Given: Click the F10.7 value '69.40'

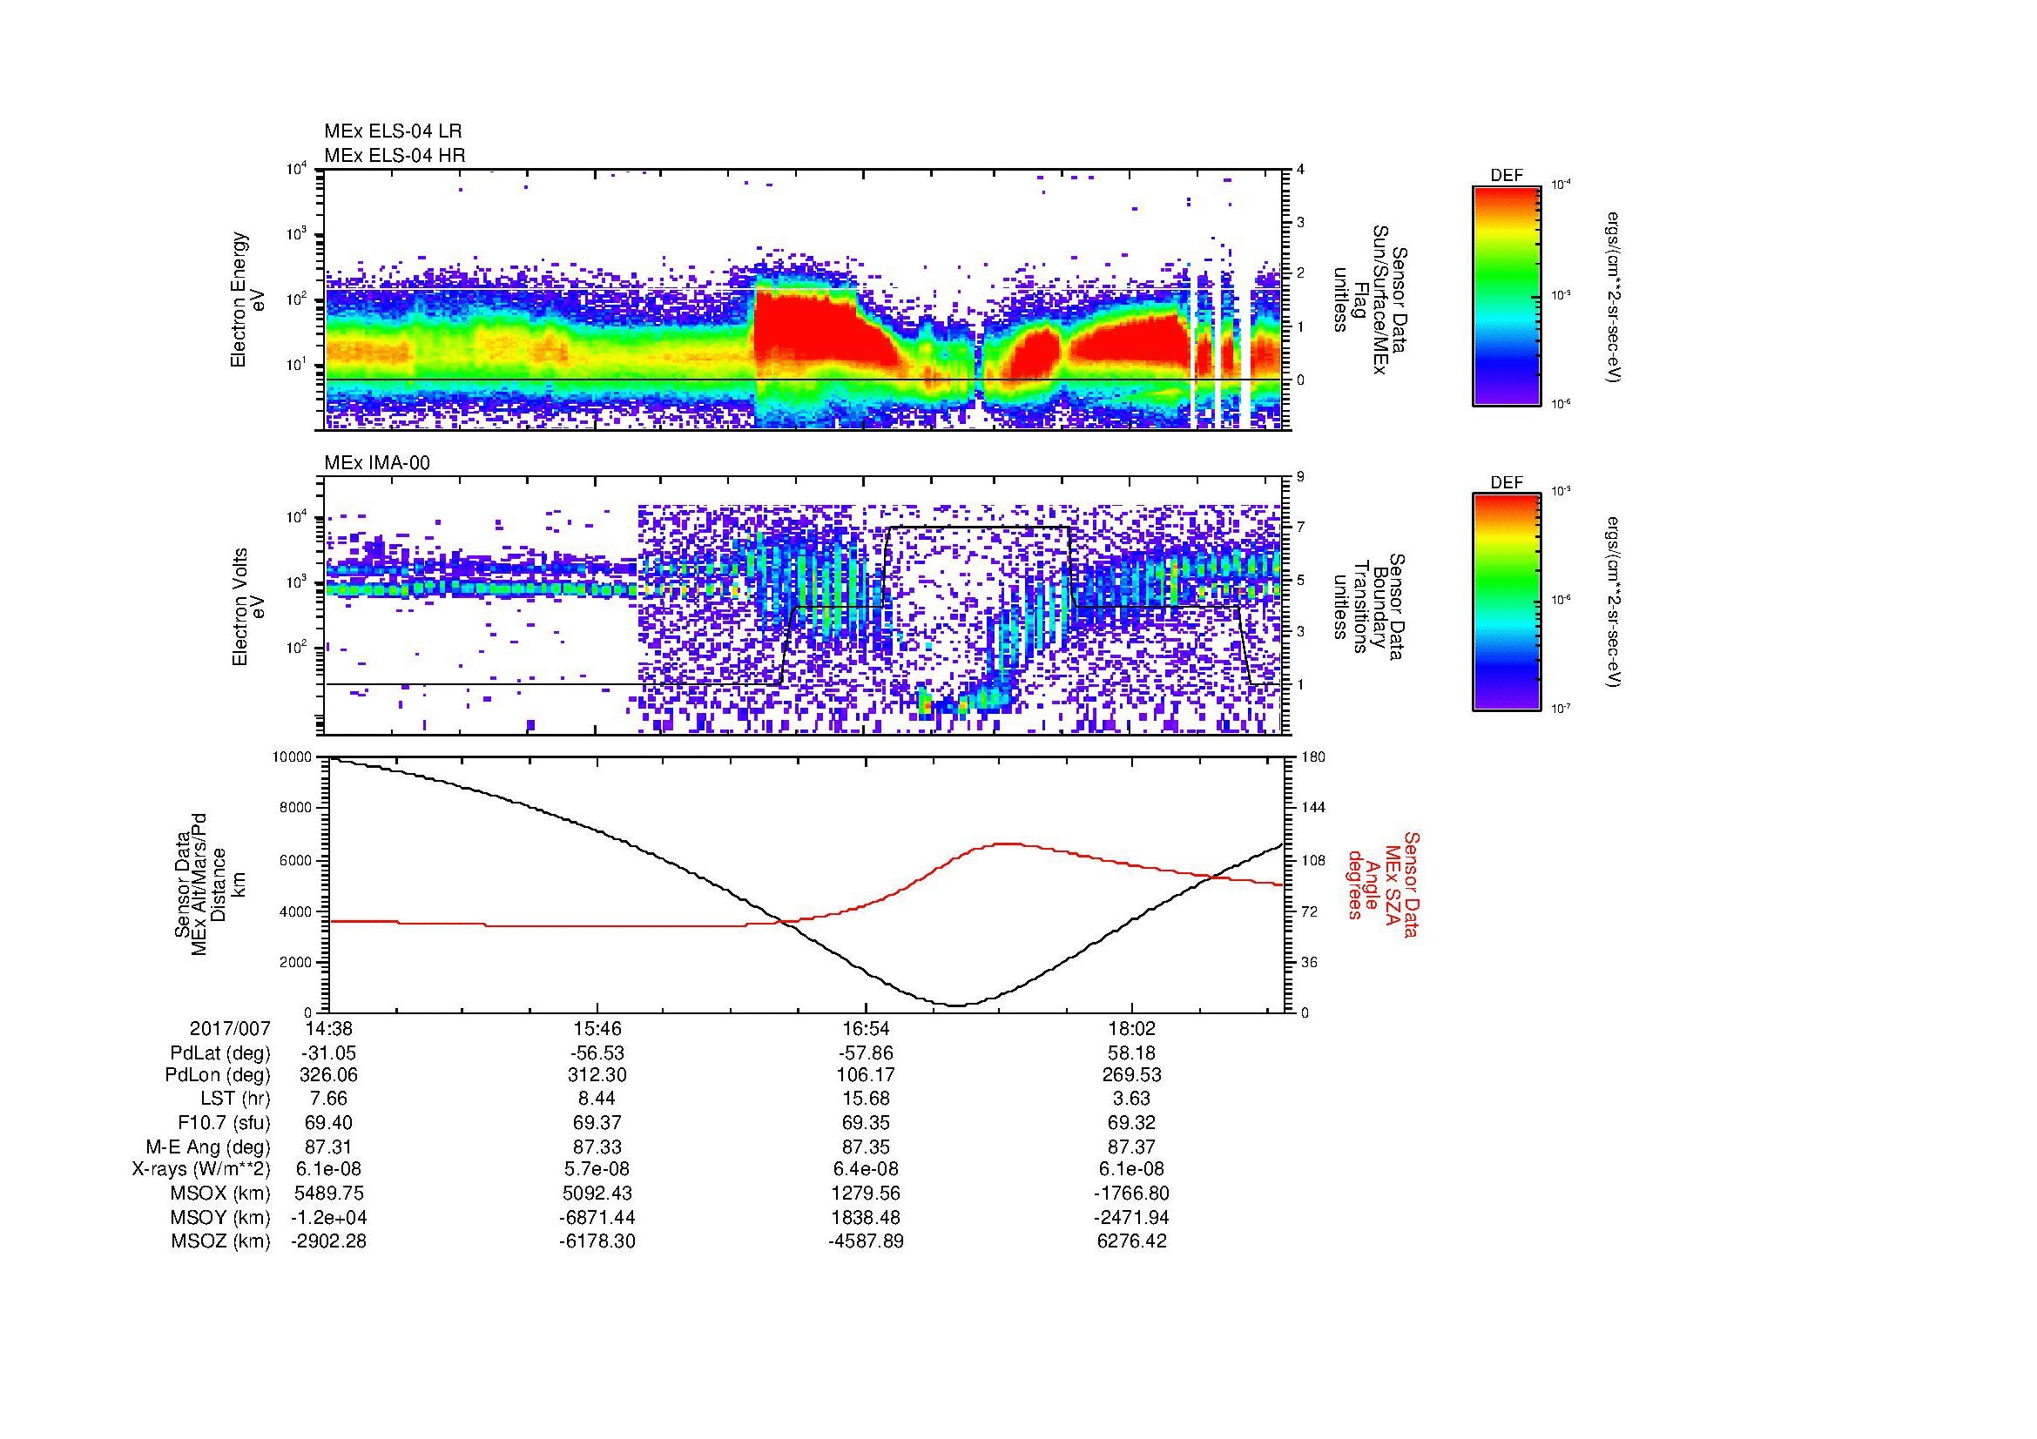Looking at the screenshot, I should (x=329, y=1122).
